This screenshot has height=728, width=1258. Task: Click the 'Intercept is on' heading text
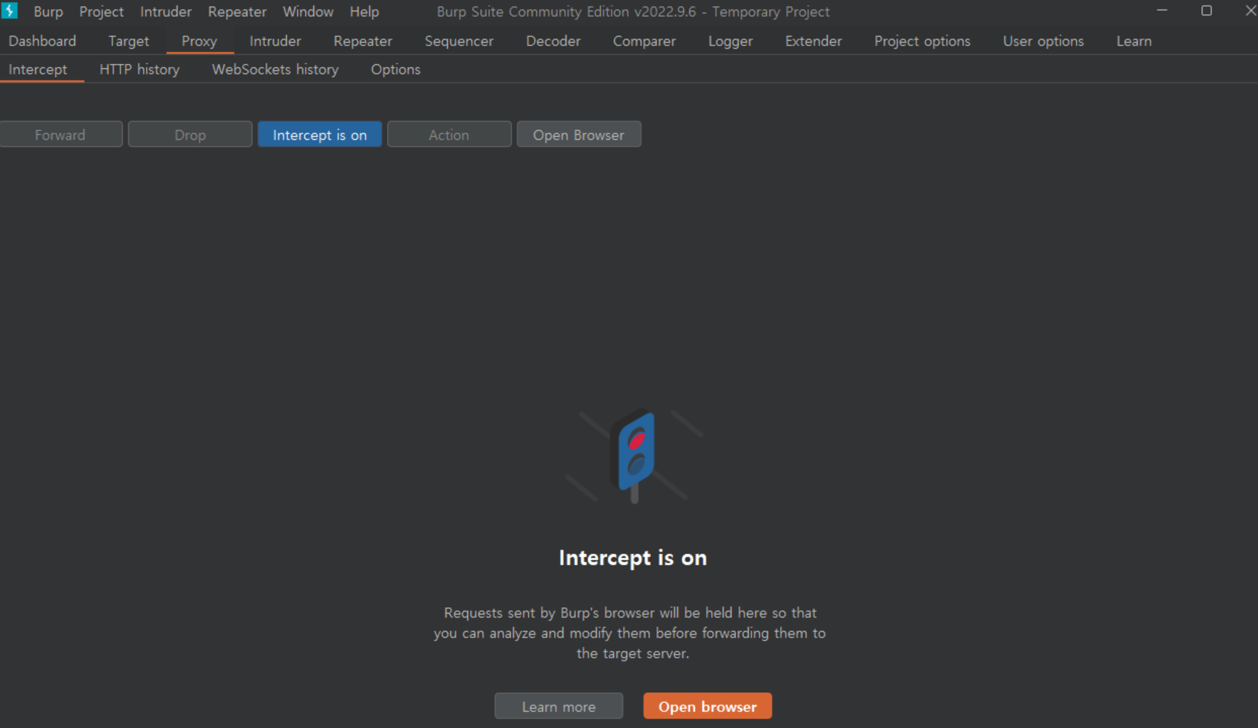pyautogui.click(x=633, y=558)
